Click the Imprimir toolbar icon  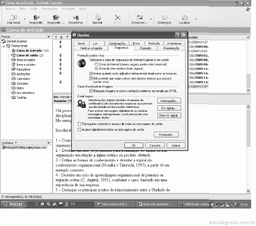(x=98, y=19)
